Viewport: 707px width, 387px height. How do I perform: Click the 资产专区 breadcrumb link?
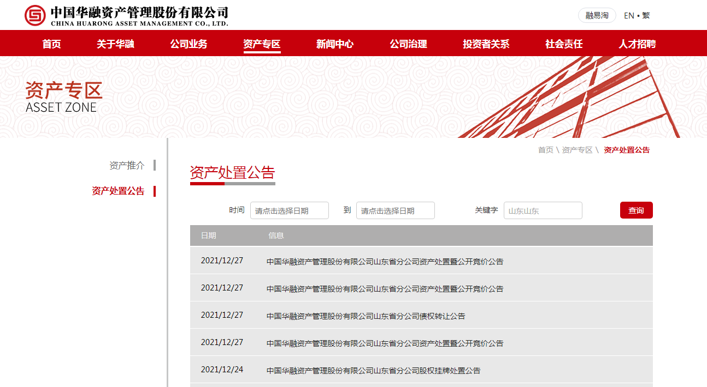(578, 150)
